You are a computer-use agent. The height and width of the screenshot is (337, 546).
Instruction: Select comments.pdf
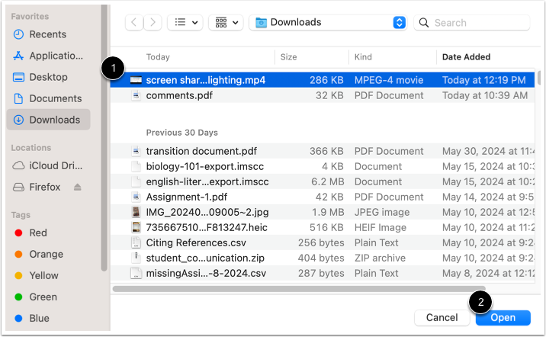(323, 95)
